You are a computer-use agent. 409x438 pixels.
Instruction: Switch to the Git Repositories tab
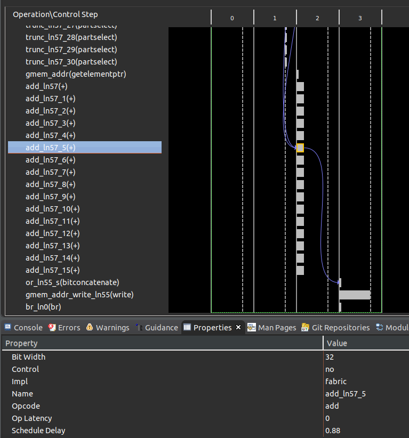[x=340, y=328]
